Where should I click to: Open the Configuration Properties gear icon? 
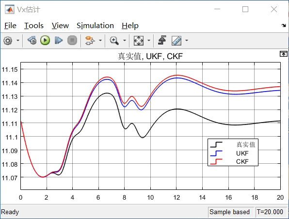[8, 40]
